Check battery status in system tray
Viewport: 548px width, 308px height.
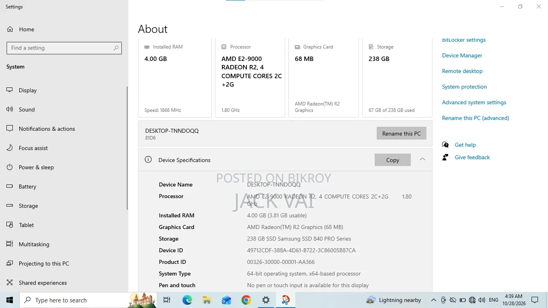pyautogui.click(x=463, y=300)
